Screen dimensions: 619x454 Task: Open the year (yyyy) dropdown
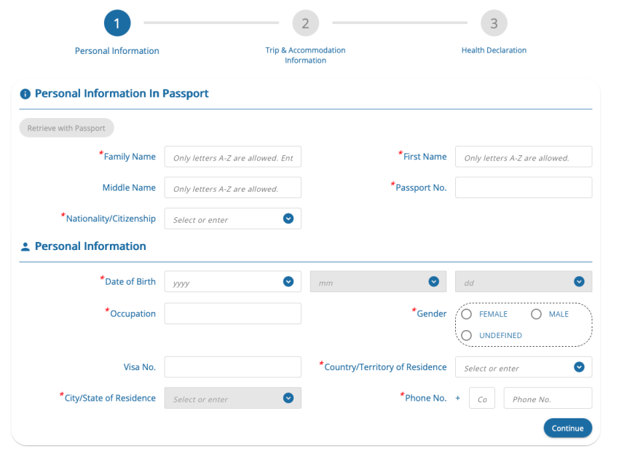click(233, 282)
